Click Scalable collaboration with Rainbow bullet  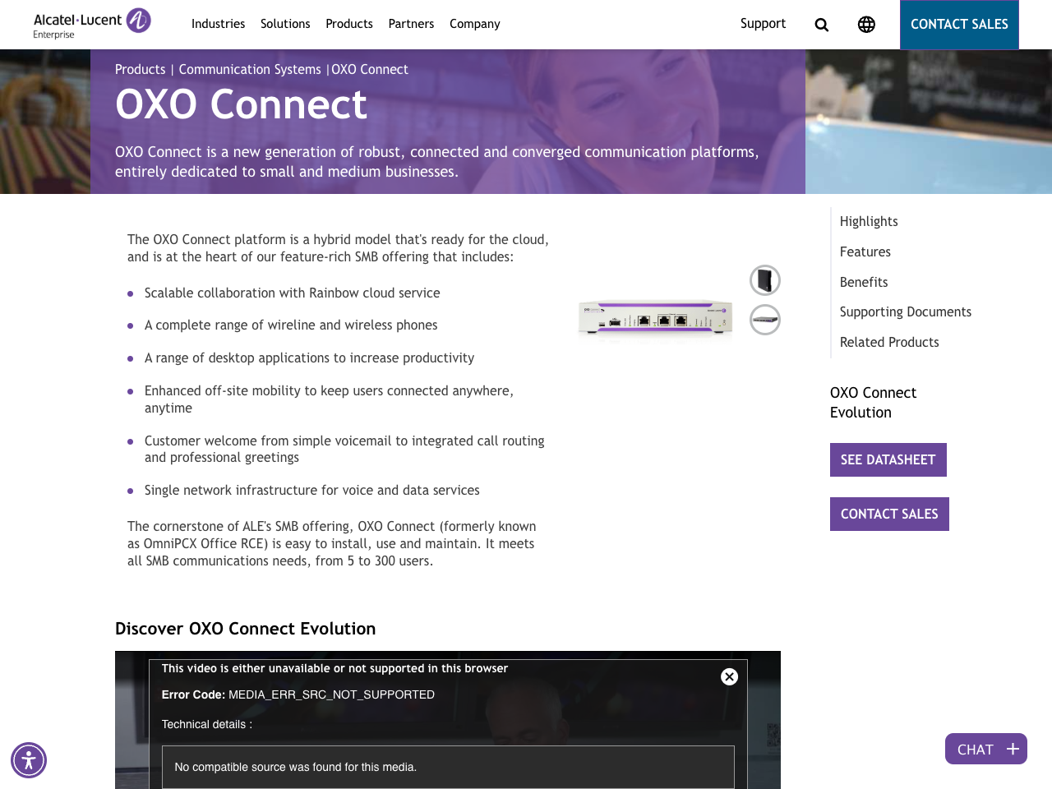[x=293, y=293]
